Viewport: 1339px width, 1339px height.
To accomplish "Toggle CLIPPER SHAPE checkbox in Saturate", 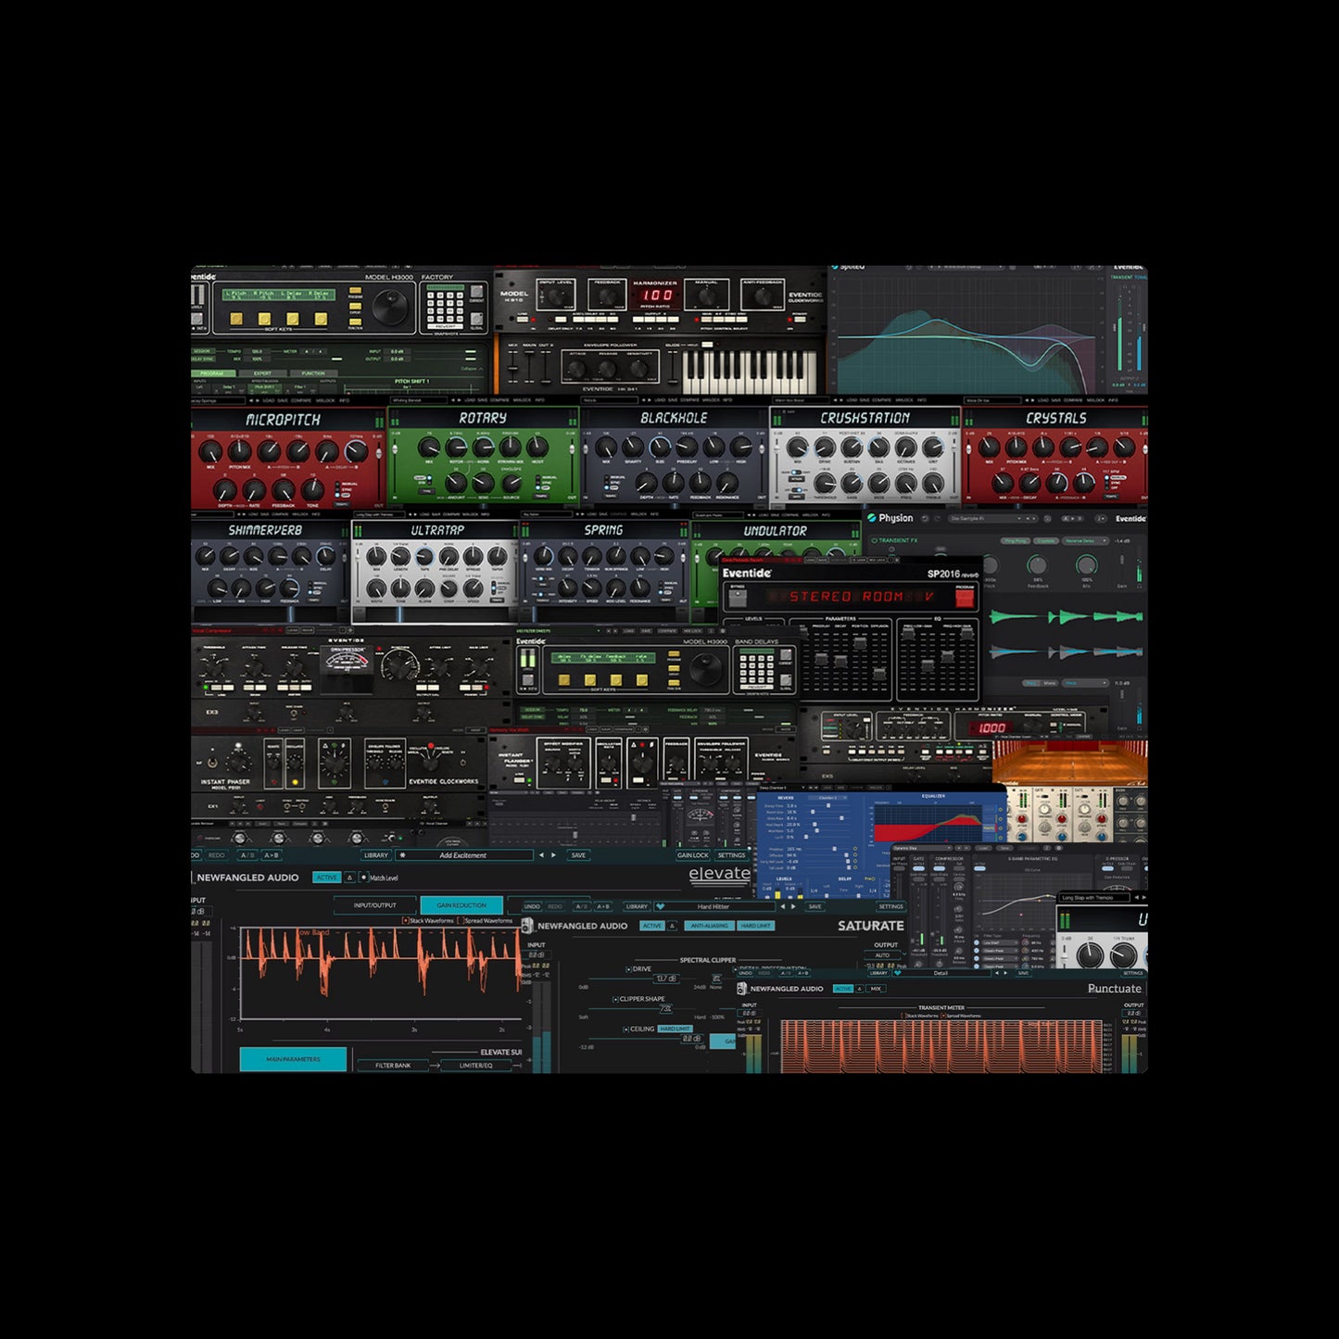I will 615,999.
